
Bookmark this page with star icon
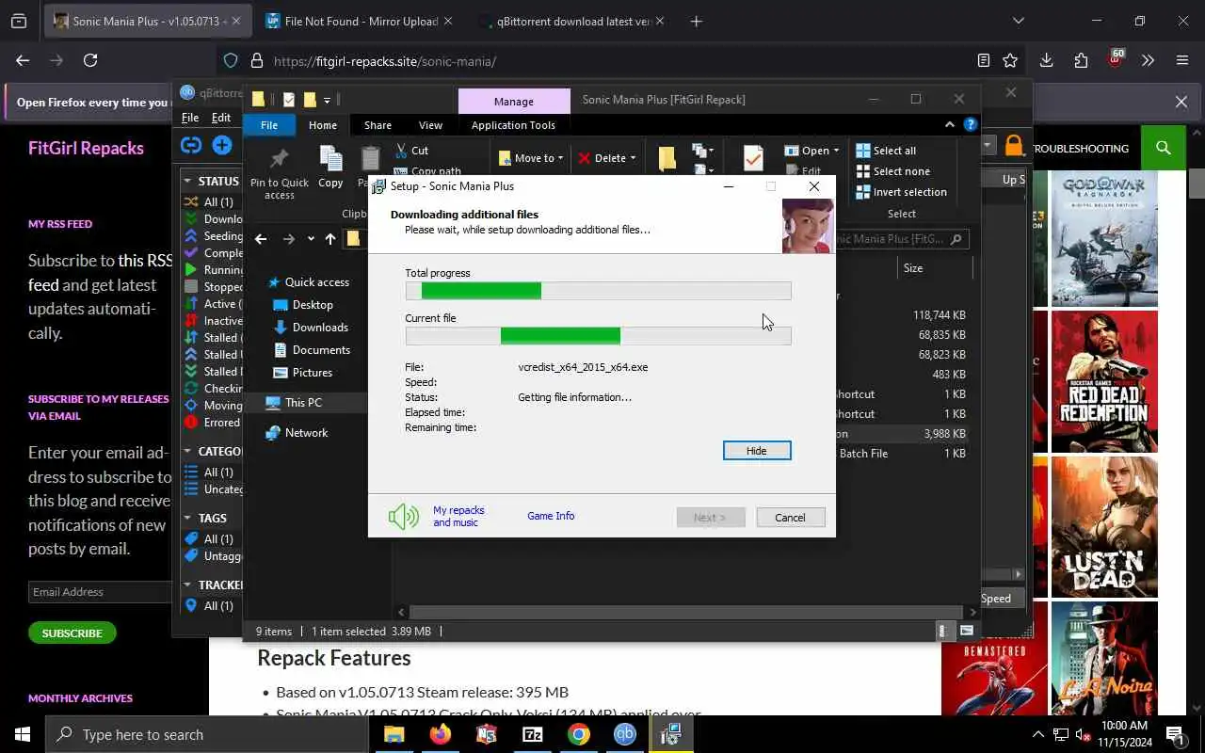coord(1010,60)
